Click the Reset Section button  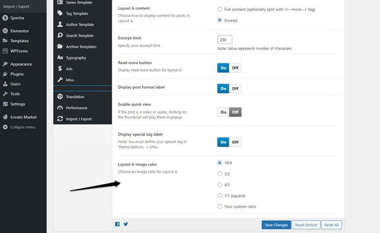pyautogui.click(x=306, y=225)
